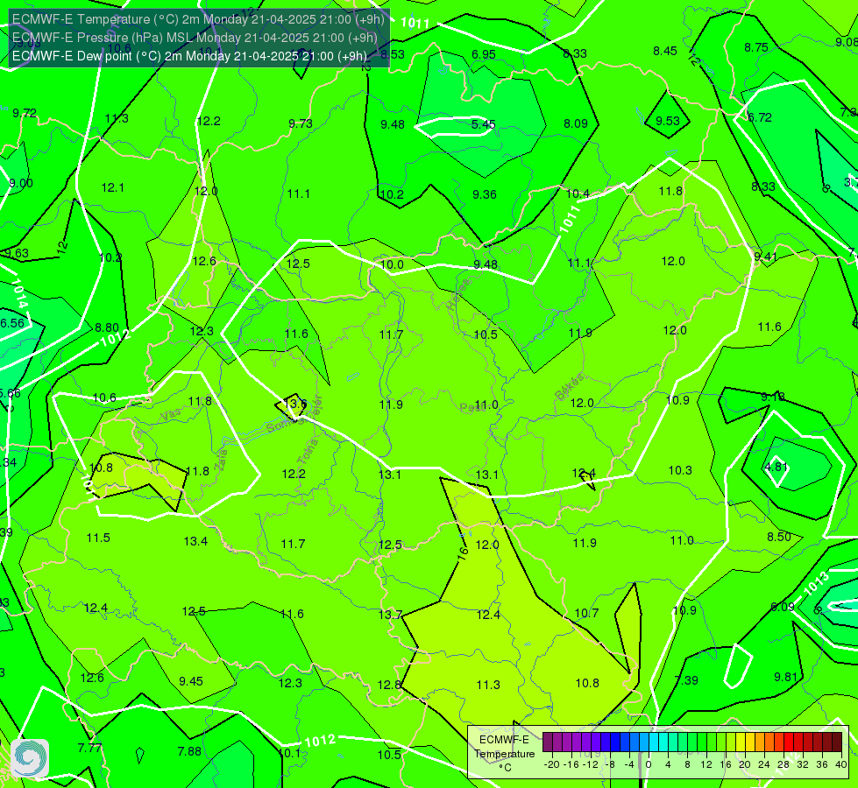The width and height of the screenshot is (858, 788).
Task: Click the 12.1 temperature value
Action: (x=113, y=187)
